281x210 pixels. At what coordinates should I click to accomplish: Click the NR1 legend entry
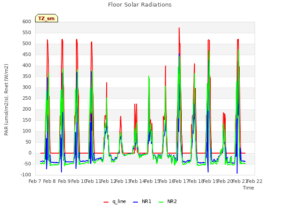(142, 201)
